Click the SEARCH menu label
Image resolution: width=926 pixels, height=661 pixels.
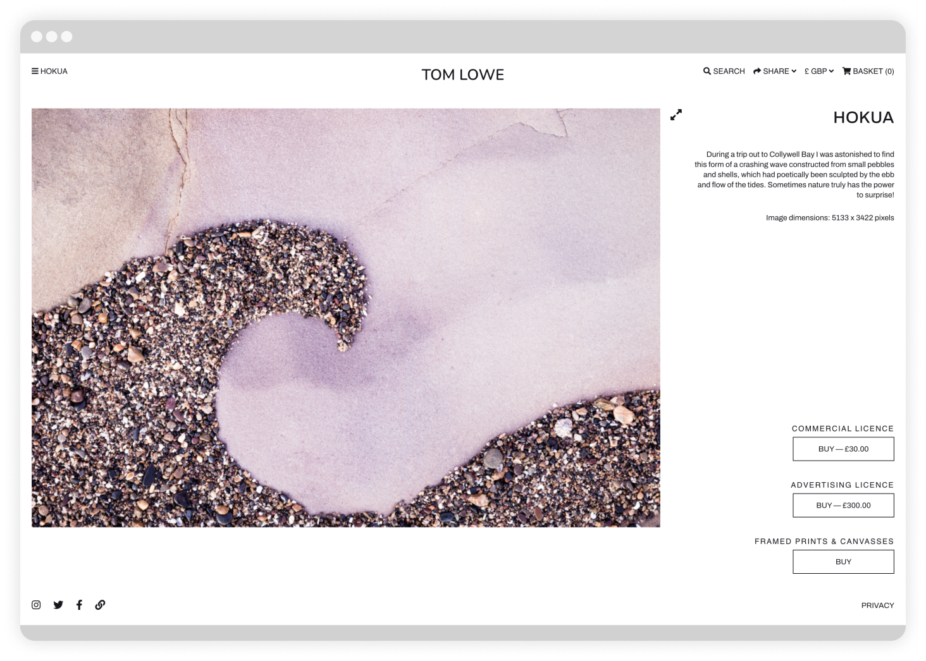[728, 71]
